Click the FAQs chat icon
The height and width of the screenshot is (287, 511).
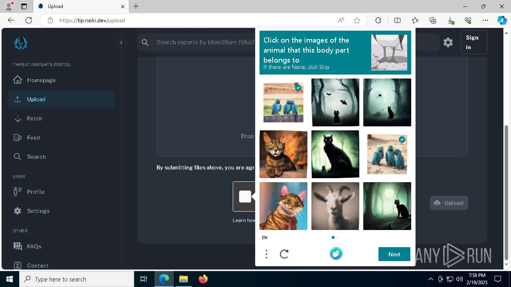18,246
